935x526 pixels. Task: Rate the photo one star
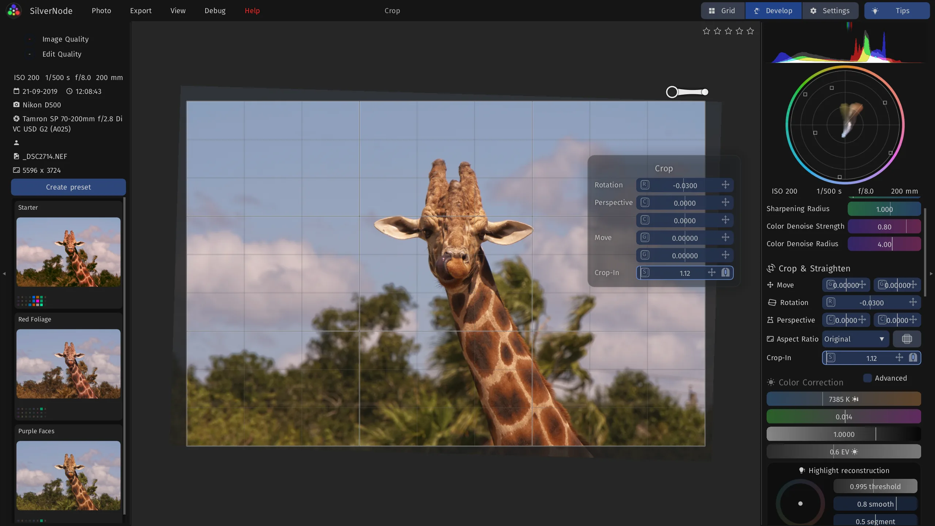[x=706, y=31]
